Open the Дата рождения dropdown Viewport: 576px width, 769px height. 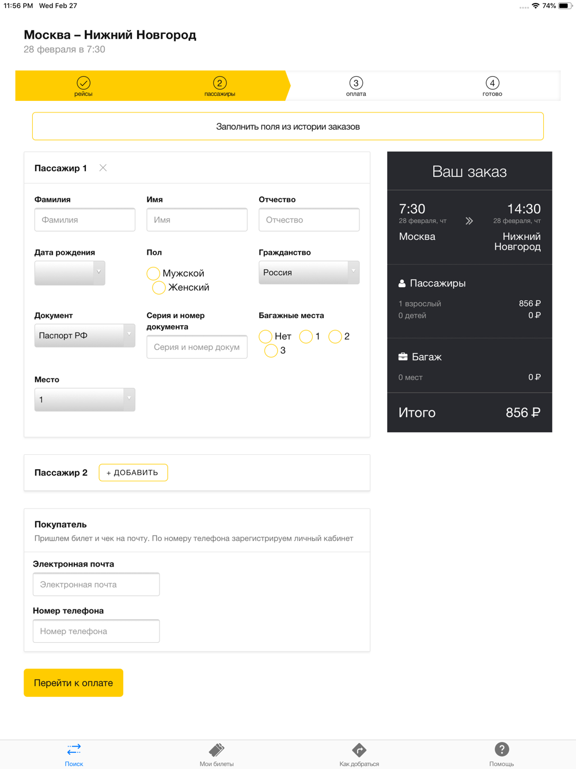coord(70,273)
